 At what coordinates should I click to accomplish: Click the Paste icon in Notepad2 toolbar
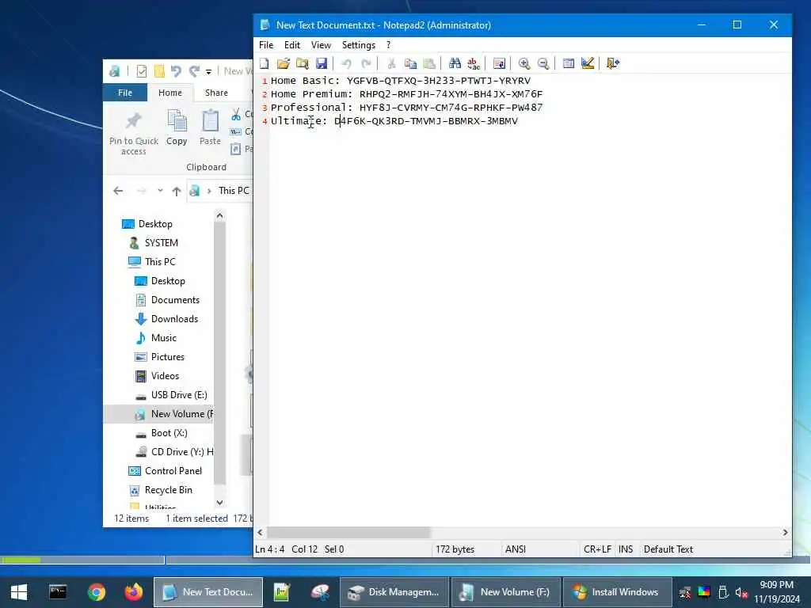pos(429,63)
